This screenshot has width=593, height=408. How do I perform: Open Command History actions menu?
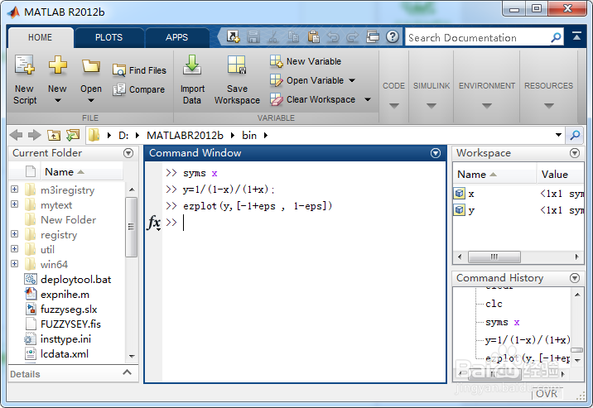pyautogui.click(x=575, y=278)
